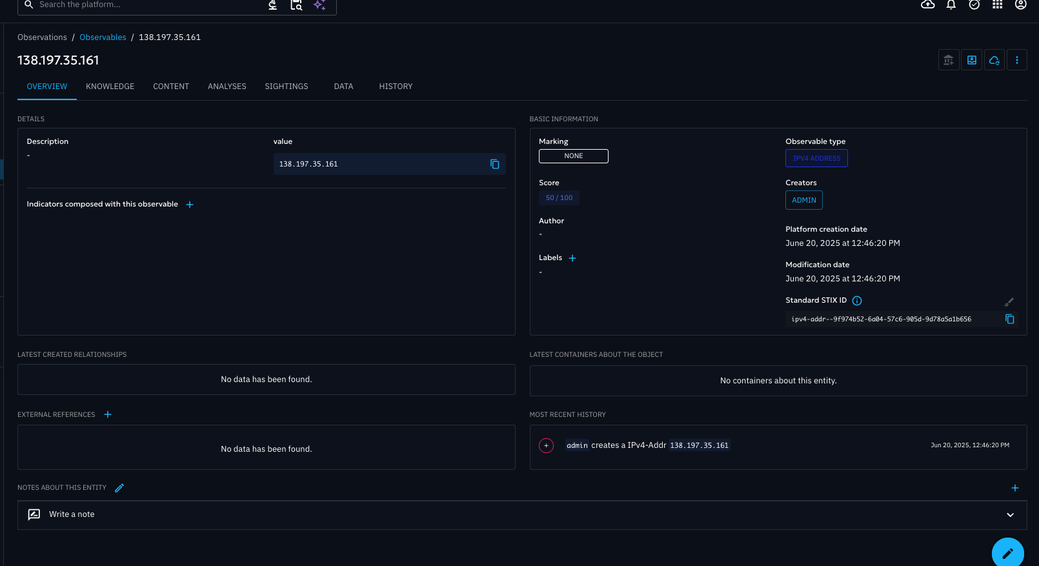The image size is (1039, 566).
Task: Open the AI sparkle assistant icon
Action: point(319,5)
